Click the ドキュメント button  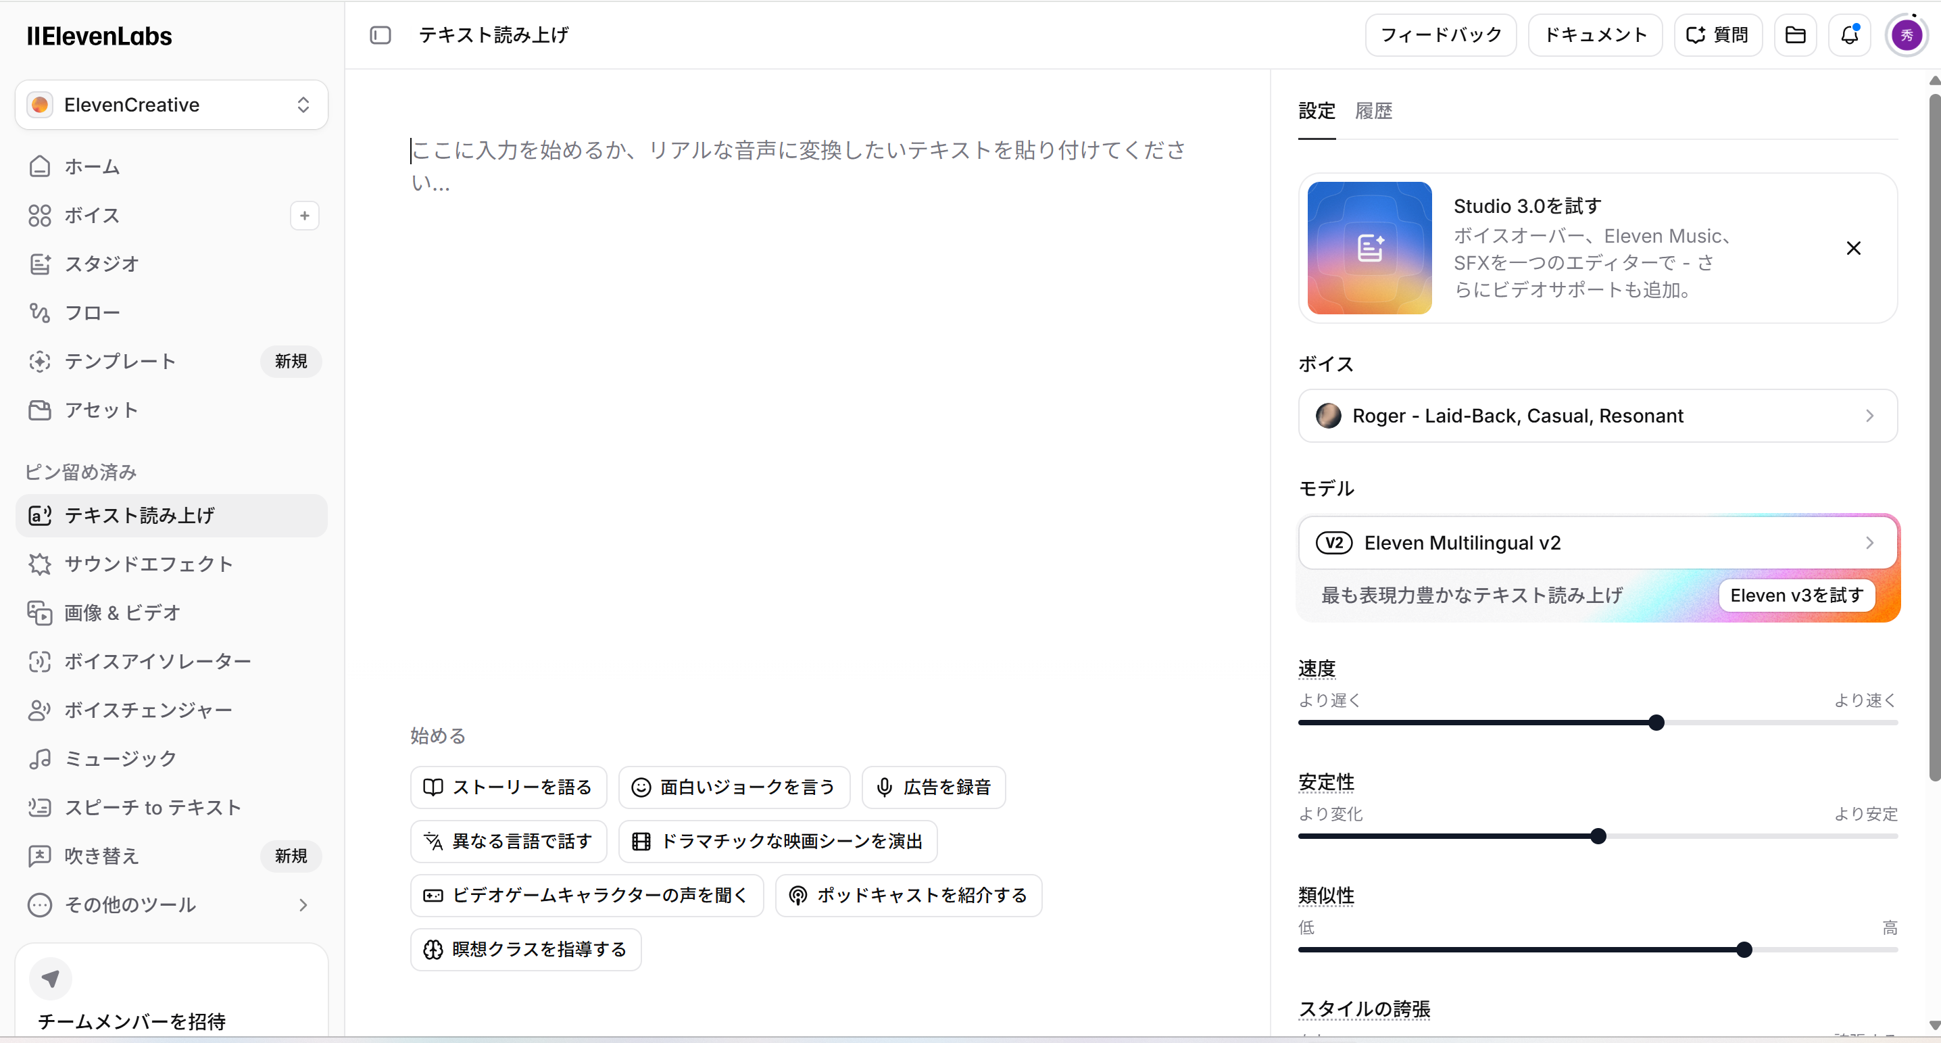pos(1594,34)
